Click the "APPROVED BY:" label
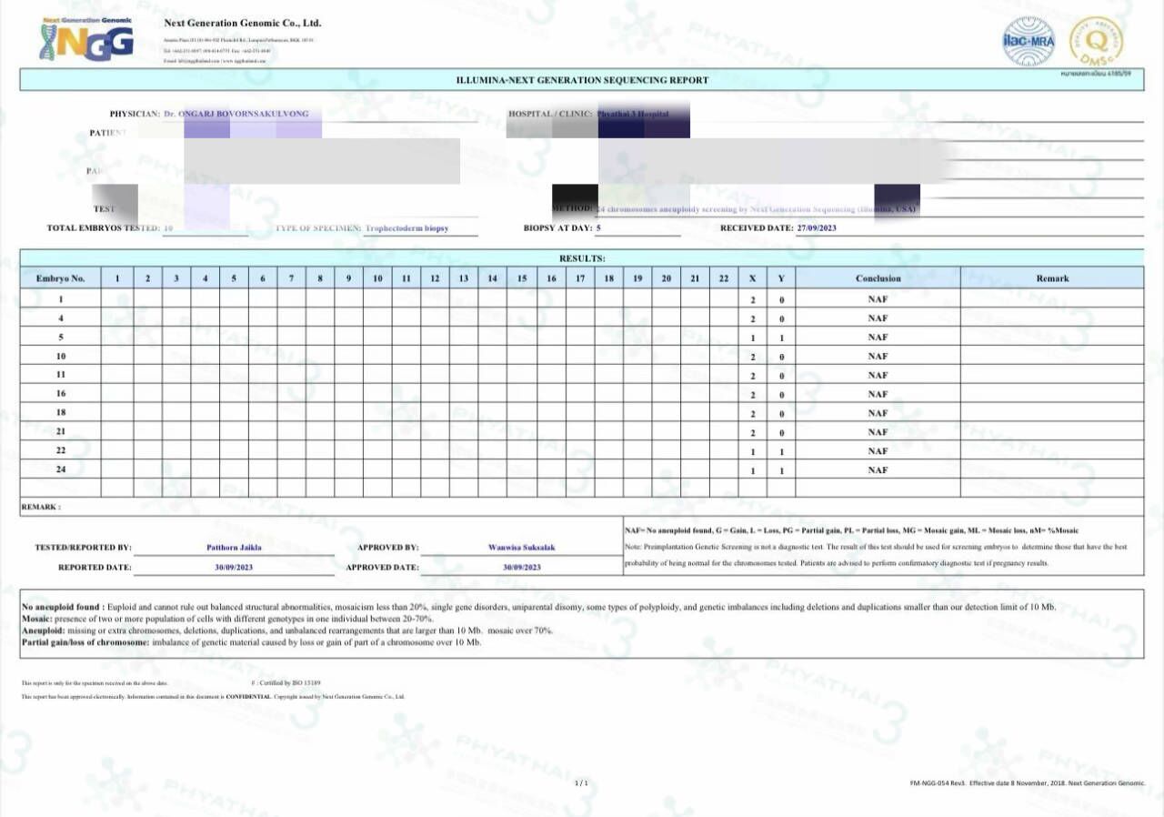This screenshot has height=817, width=1164. click(x=388, y=548)
